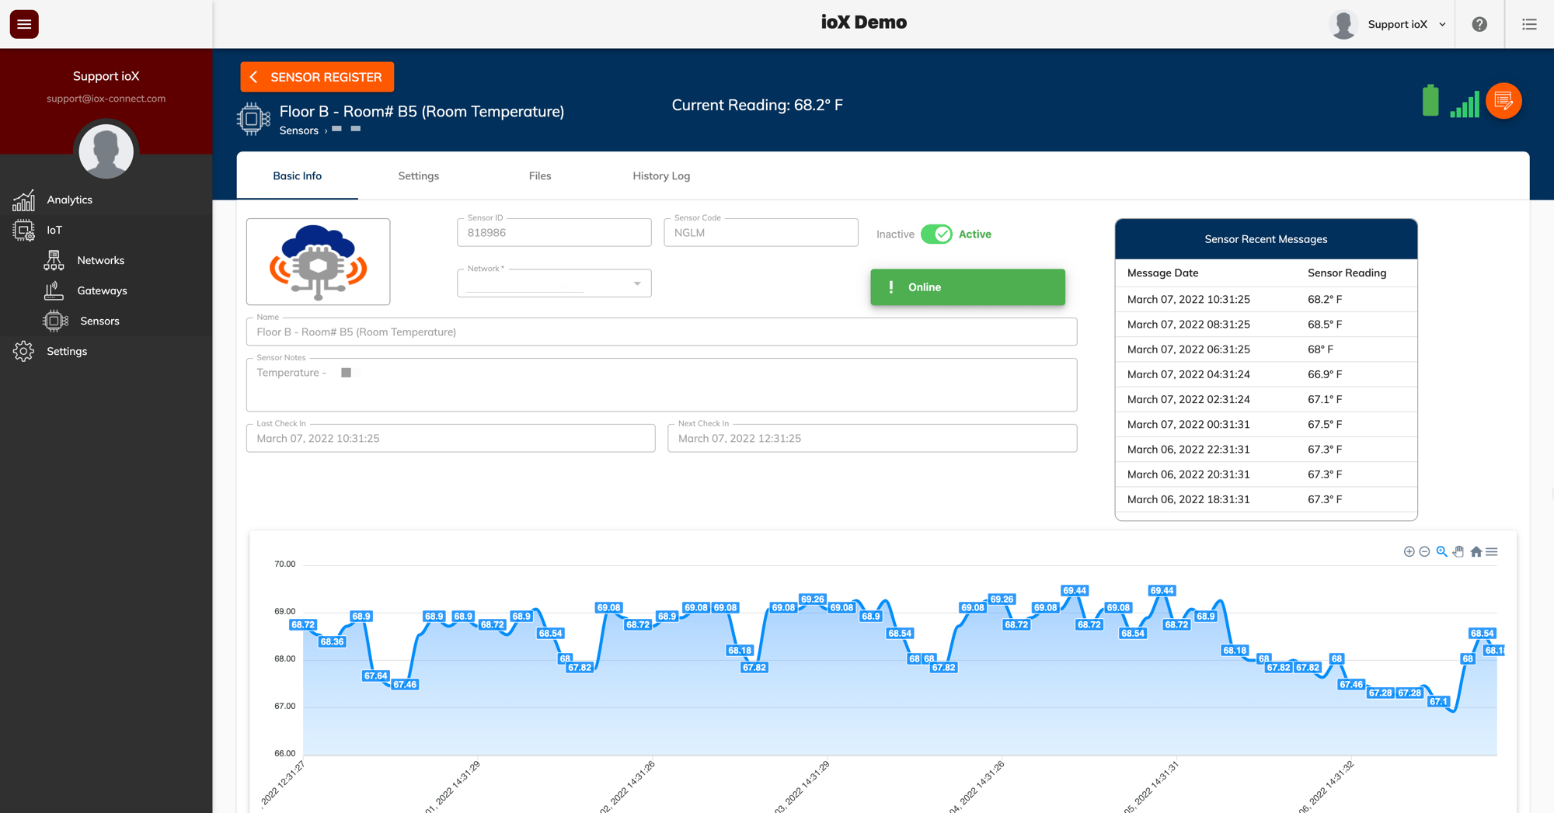The width and height of the screenshot is (1554, 813).
Task: Click the zoom-in icon on the chart
Action: tap(1409, 551)
